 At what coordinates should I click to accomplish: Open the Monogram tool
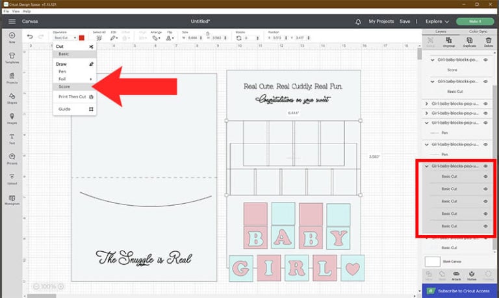pyautogui.click(x=12, y=199)
